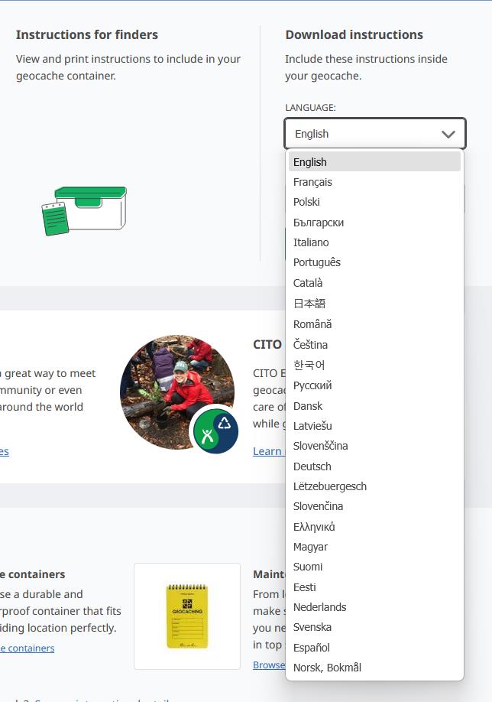Click the yellow geocaching logbook image
Image resolution: width=492 pixels, height=702 pixels.
tap(187, 616)
